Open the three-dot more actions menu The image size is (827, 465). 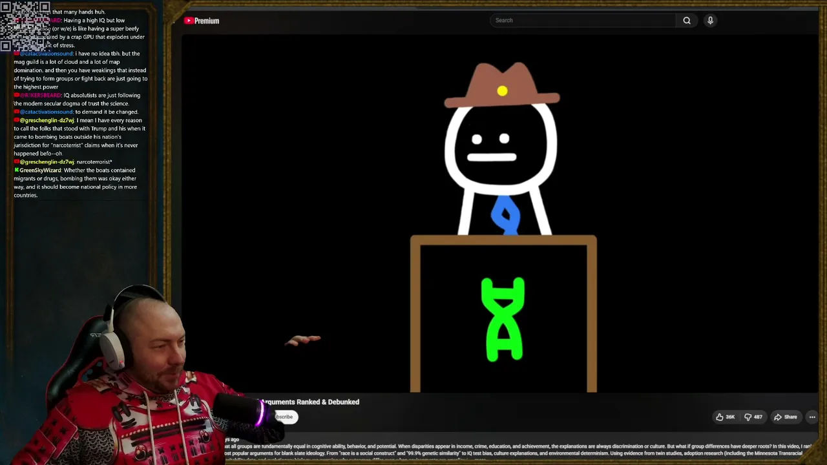point(812,417)
